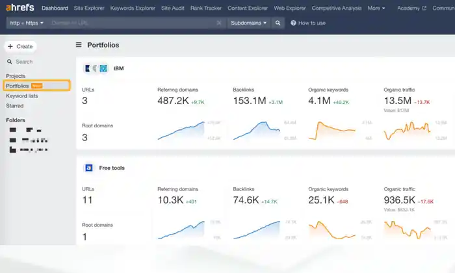Click the Free tools Ahrefs favicon

89,168
